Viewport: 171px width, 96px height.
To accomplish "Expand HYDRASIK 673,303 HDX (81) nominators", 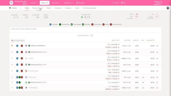I will pos(119,47).
